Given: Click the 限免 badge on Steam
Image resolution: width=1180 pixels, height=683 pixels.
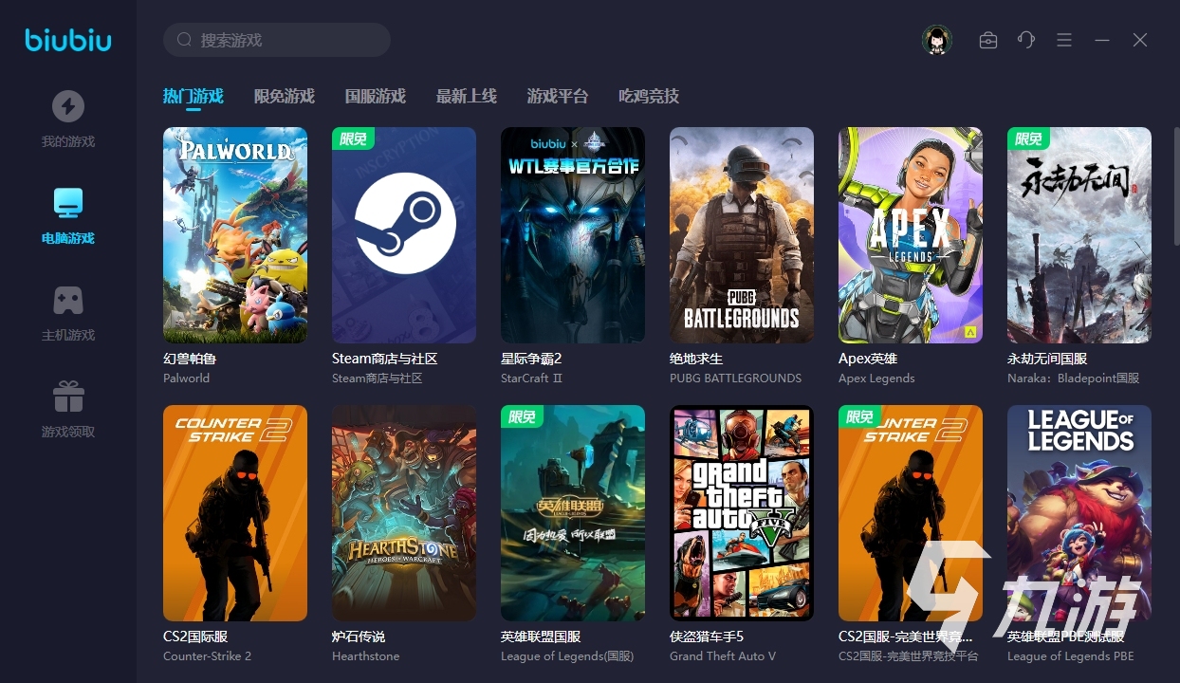Looking at the screenshot, I should pos(353,138).
